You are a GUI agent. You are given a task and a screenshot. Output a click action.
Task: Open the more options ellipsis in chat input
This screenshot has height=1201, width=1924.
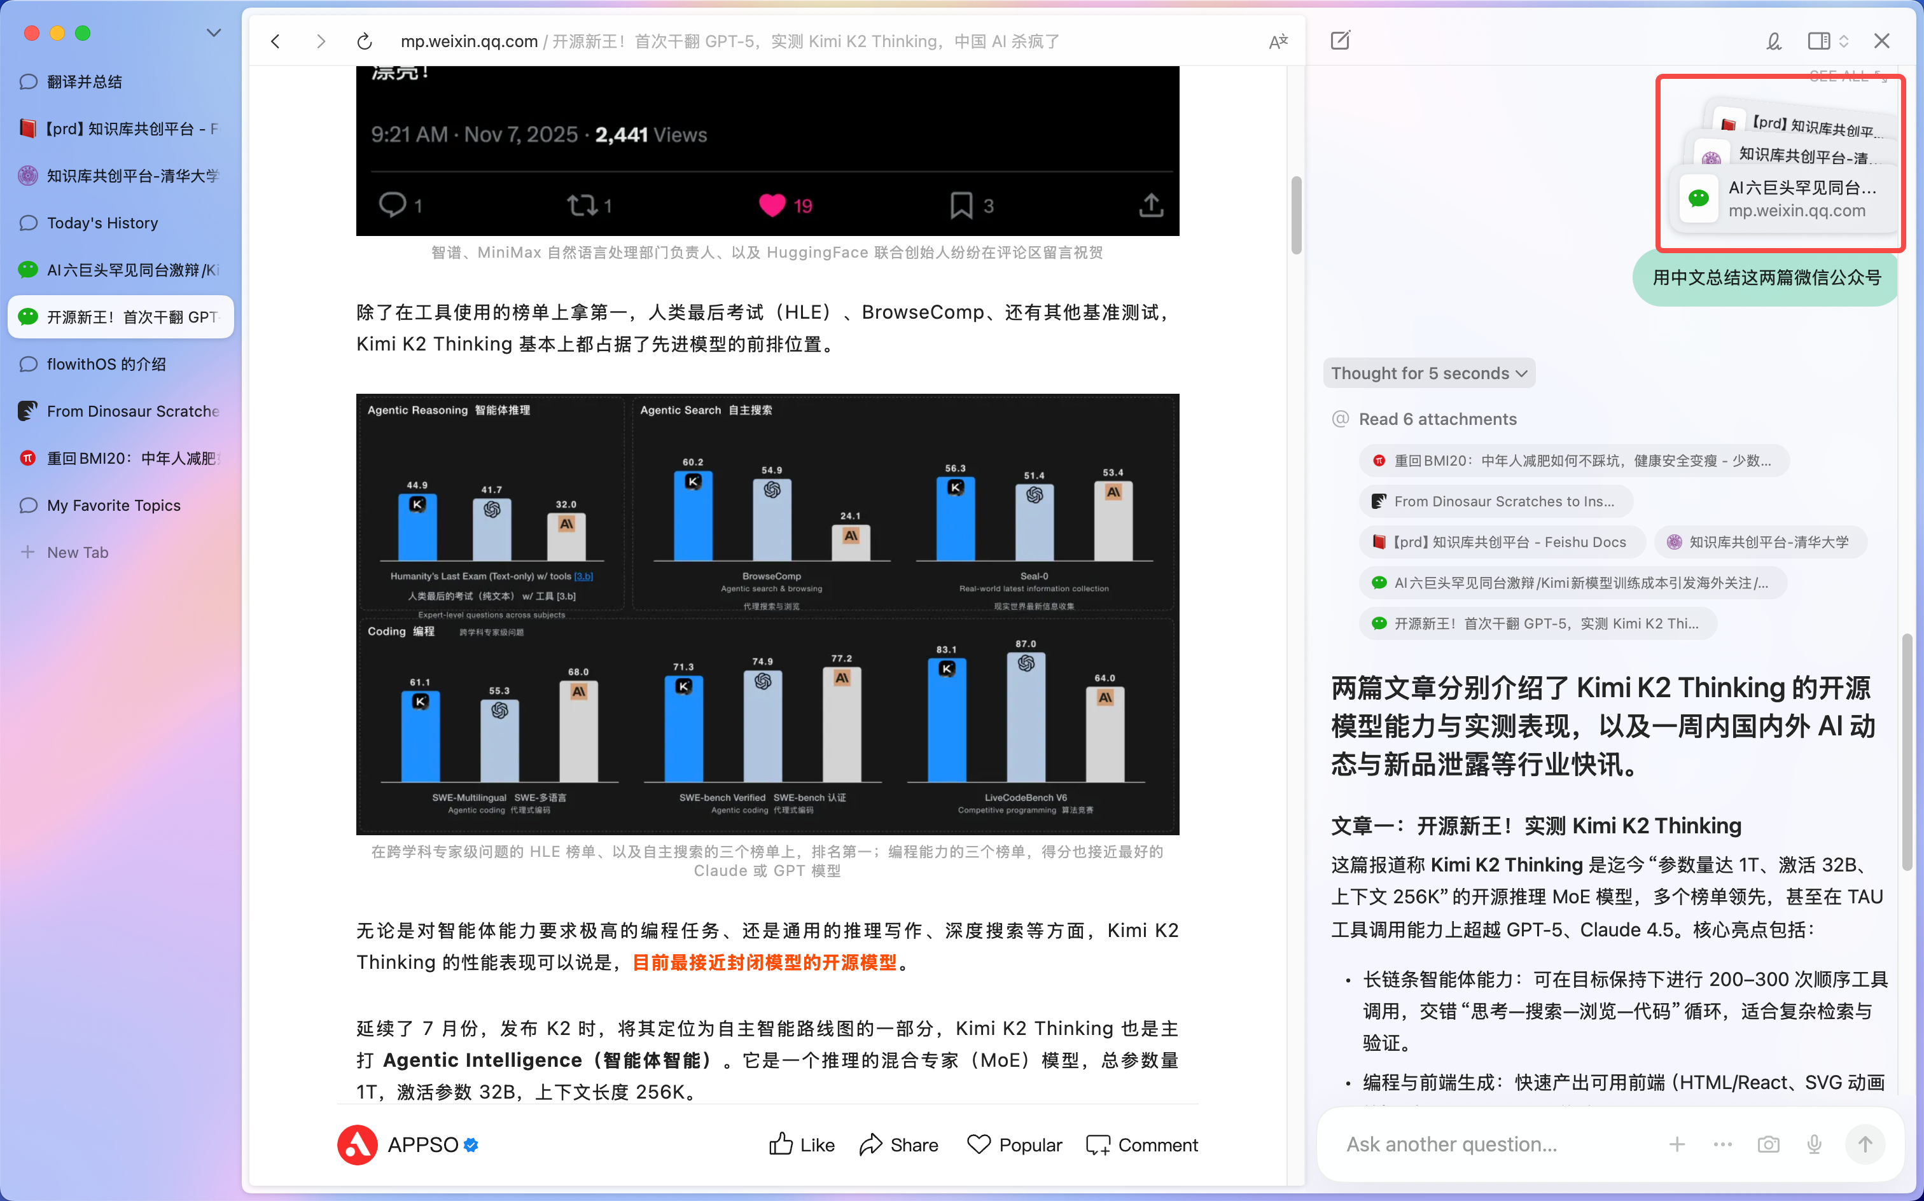[x=1722, y=1144]
